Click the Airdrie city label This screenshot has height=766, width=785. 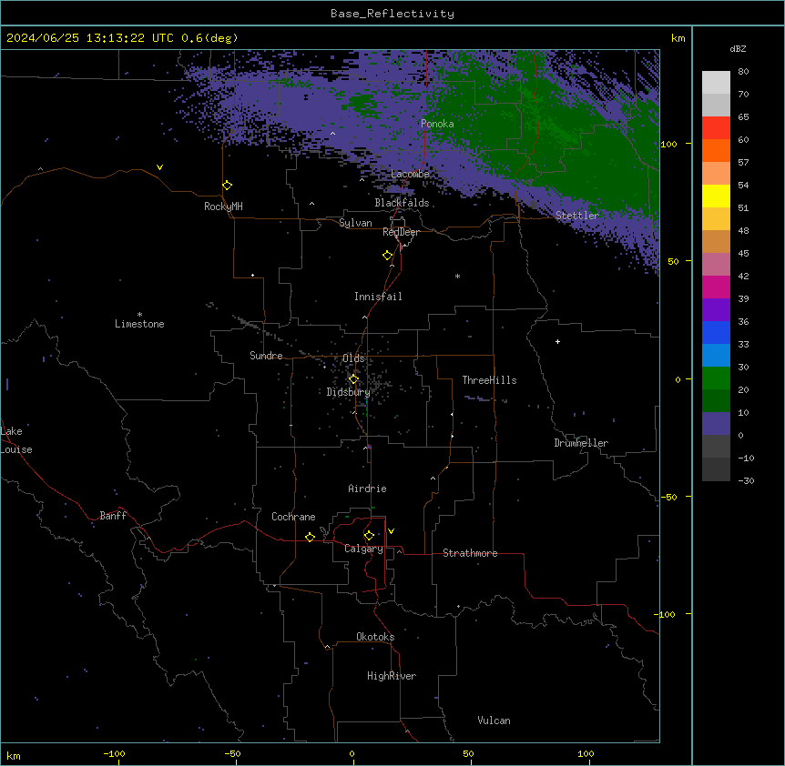[367, 489]
